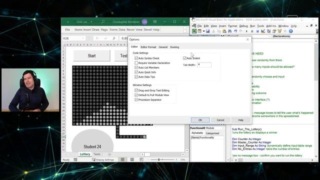The height and width of the screenshot is (180, 320).
Task: Click the Paste icon in VBA toolbar
Action: tap(224, 31)
